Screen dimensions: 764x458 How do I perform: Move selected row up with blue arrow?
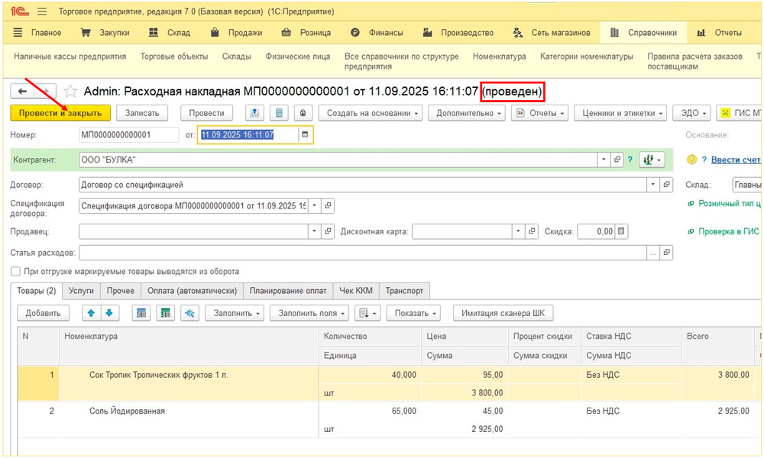91,313
